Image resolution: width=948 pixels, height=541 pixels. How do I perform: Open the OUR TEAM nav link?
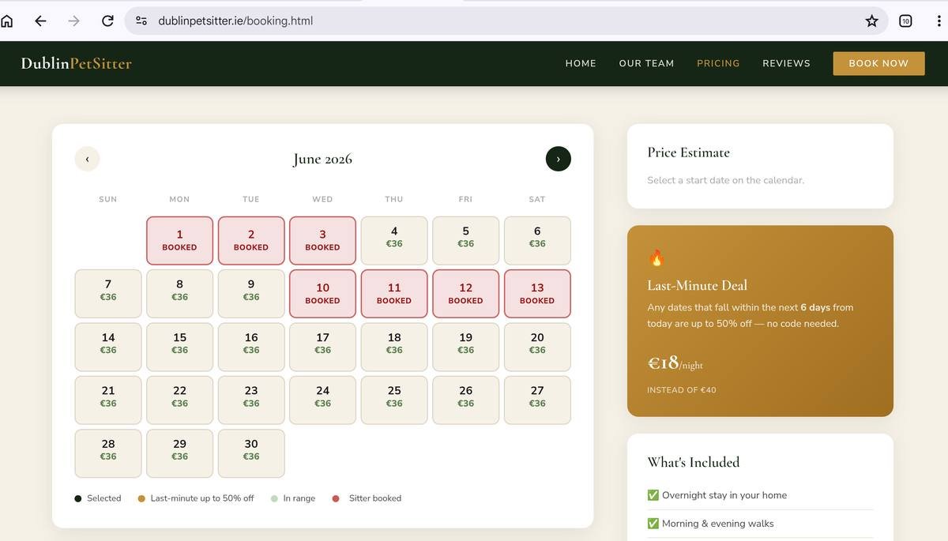point(646,63)
